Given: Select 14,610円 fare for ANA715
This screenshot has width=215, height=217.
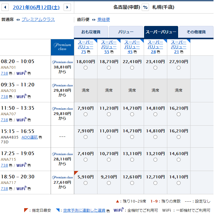Looking at the screenshot, I should [179, 160].
